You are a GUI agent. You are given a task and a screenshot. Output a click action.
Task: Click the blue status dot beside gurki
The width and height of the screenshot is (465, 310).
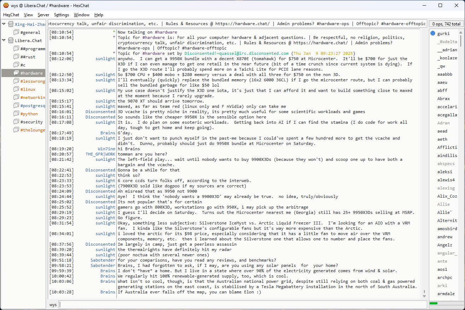click(x=433, y=34)
